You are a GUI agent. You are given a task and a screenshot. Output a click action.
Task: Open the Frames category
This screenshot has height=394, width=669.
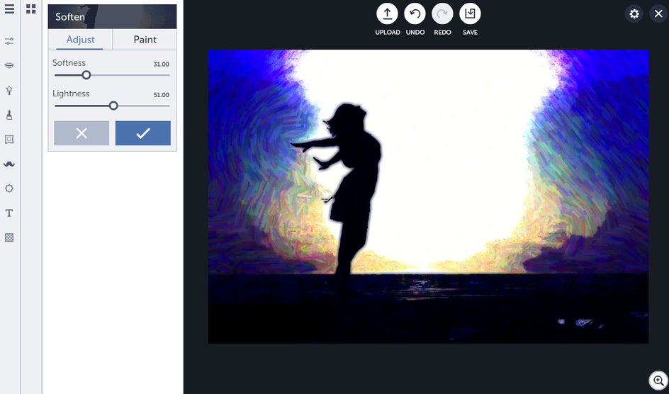click(x=9, y=139)
